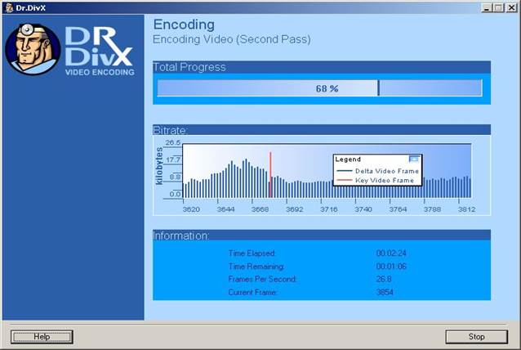Click the Frames Per Second label
The height and width of the screenshot is (350, 521).
point(262,279)
